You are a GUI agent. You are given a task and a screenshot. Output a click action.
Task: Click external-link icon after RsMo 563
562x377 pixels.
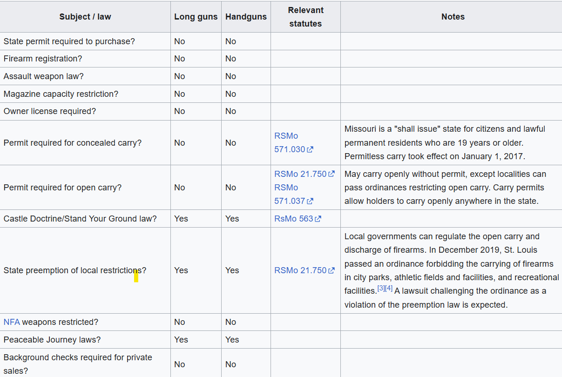pos(318,219)
